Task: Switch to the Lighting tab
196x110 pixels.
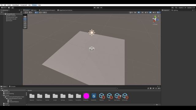Action: [x=175, y=10]
